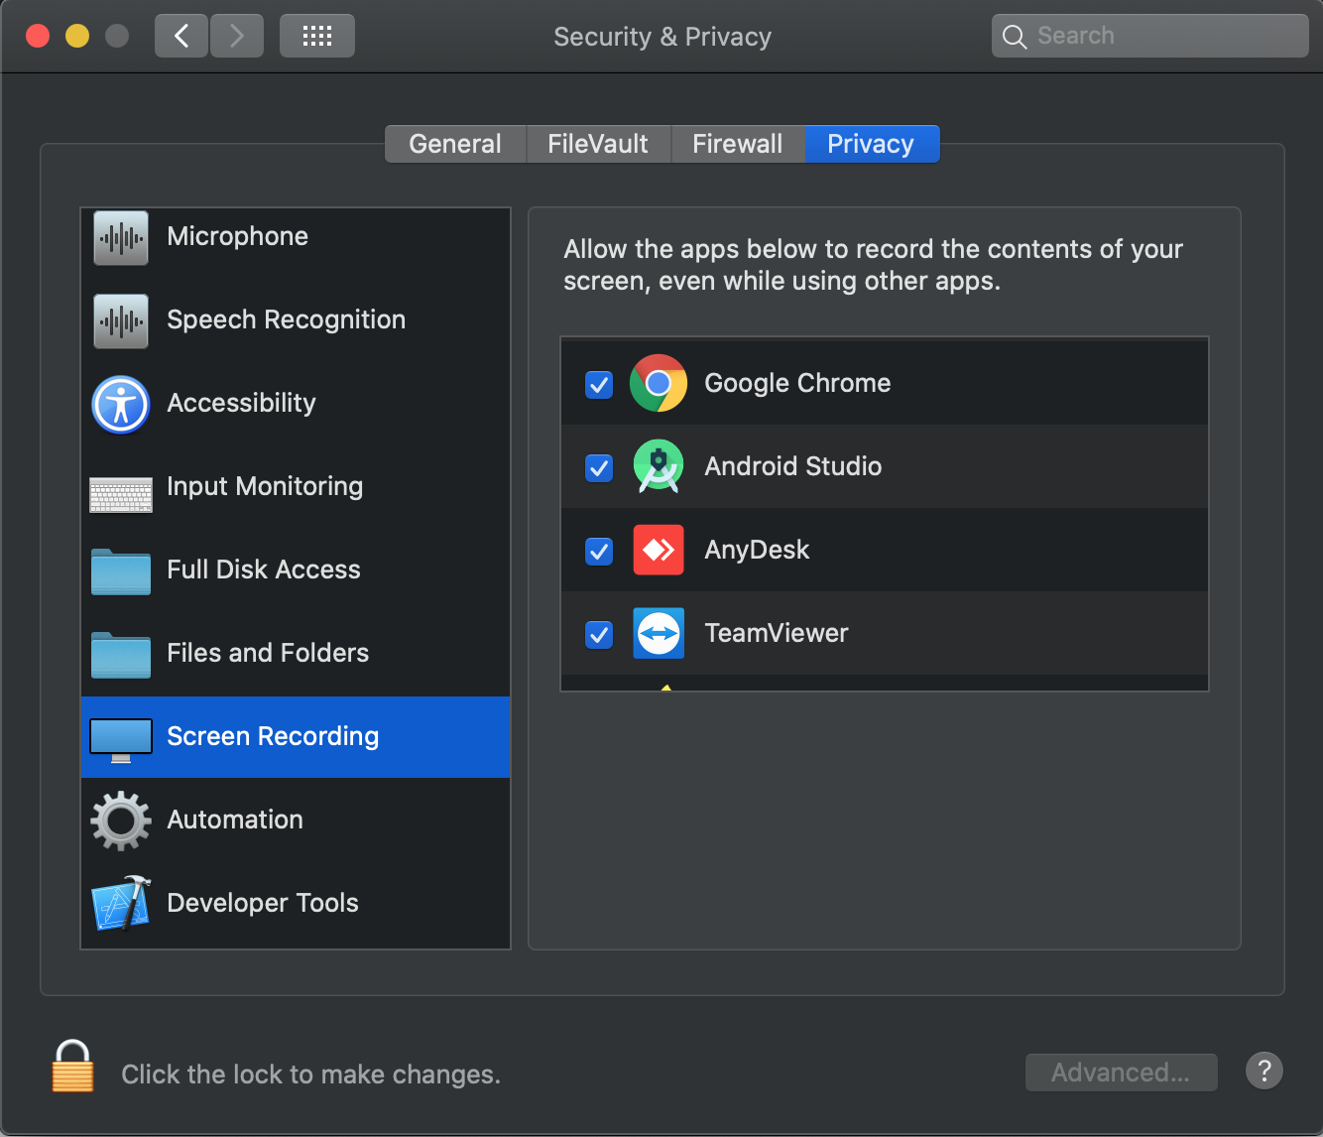Switch to the General tab
Image resolution: width=1323 pixels, height=1137 pixels.
[455, 144]
